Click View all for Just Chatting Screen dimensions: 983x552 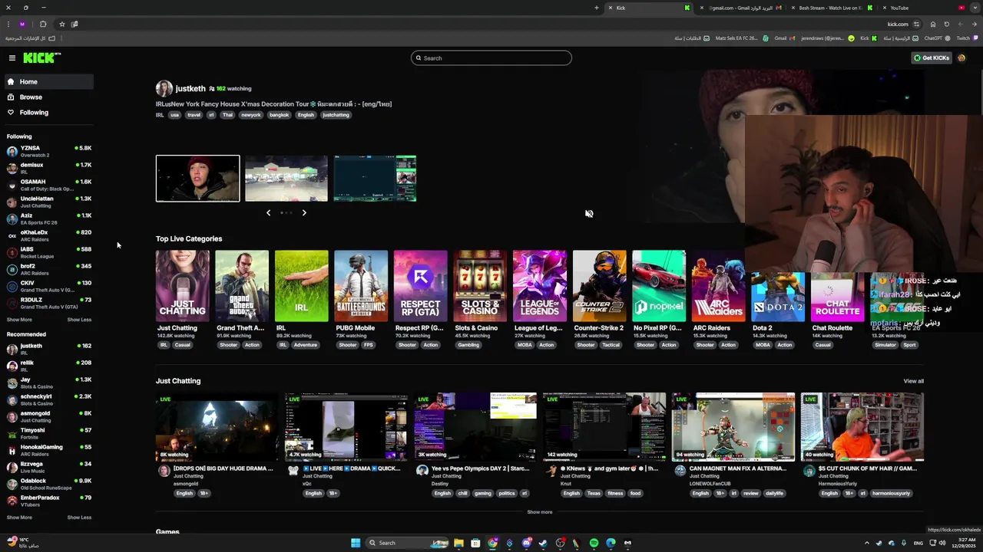click(913, 381)
